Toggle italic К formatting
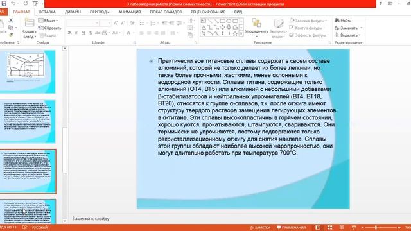Screen dimensions: 411x231 (76, 33)
